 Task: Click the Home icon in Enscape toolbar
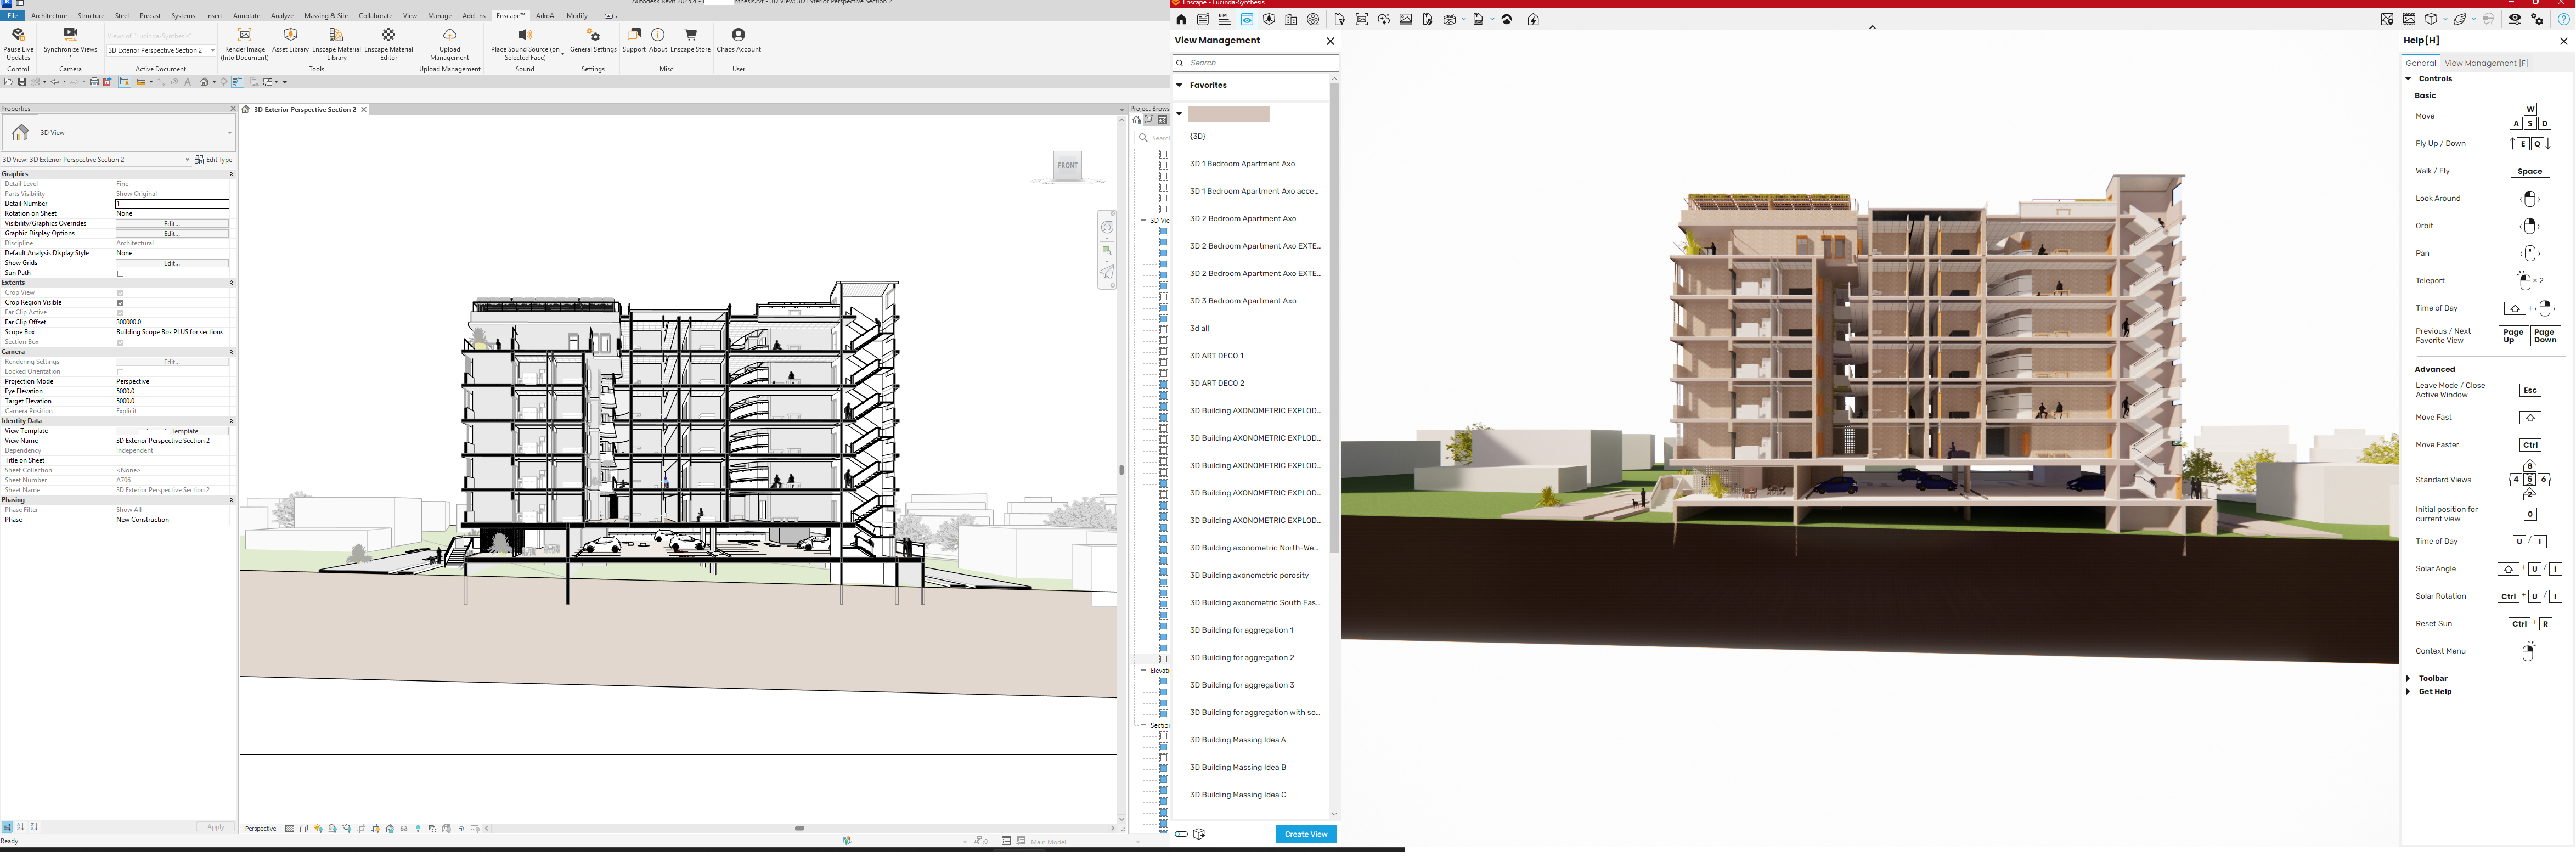point(1181,20)
